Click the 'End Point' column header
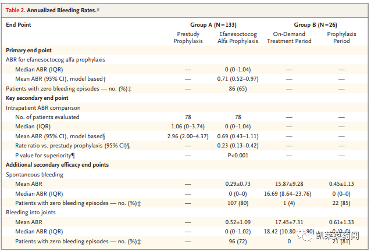 point(19,25)
